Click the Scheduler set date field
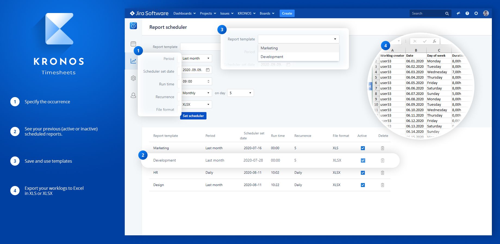This screenshot has height=244, width=500. (196, 70)
